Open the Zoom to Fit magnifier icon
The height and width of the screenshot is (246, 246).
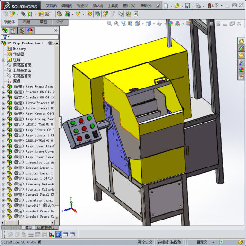click(x=109, y=24)
